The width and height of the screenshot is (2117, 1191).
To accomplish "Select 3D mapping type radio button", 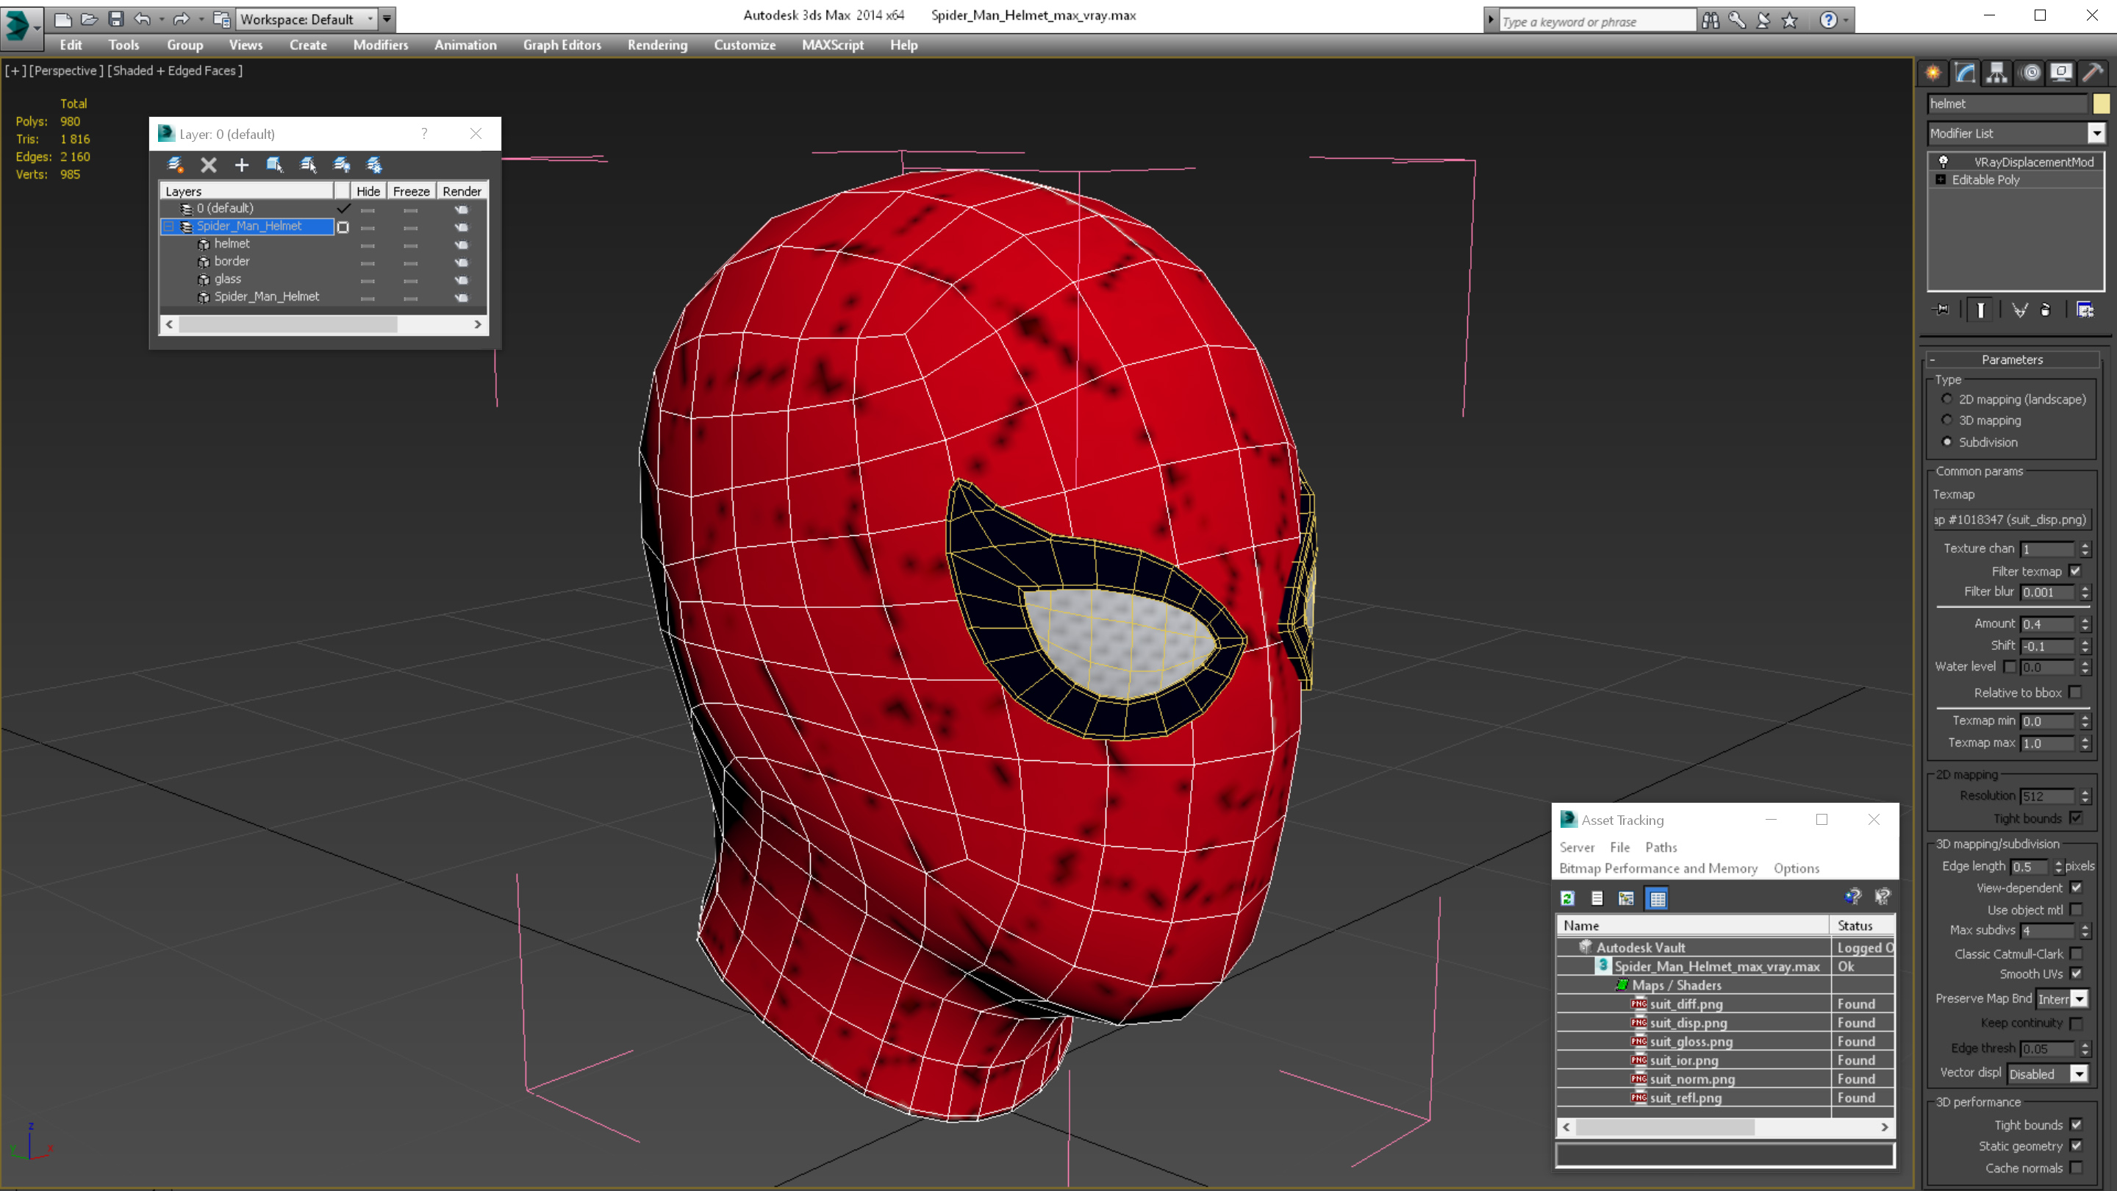I will pyautogui.click(x=1947, y=420).
